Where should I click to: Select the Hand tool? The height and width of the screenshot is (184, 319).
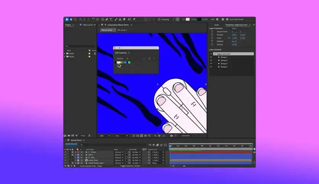tap(71, 19)
